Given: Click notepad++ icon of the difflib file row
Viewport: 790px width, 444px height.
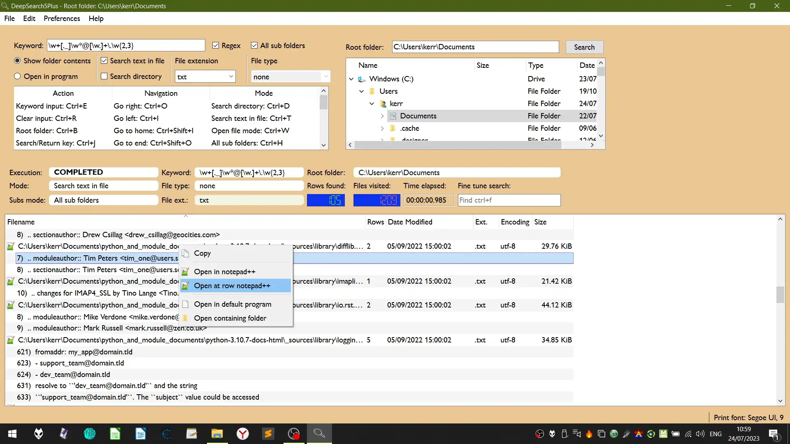Looking at the screenshot, I should click(11, 246).
